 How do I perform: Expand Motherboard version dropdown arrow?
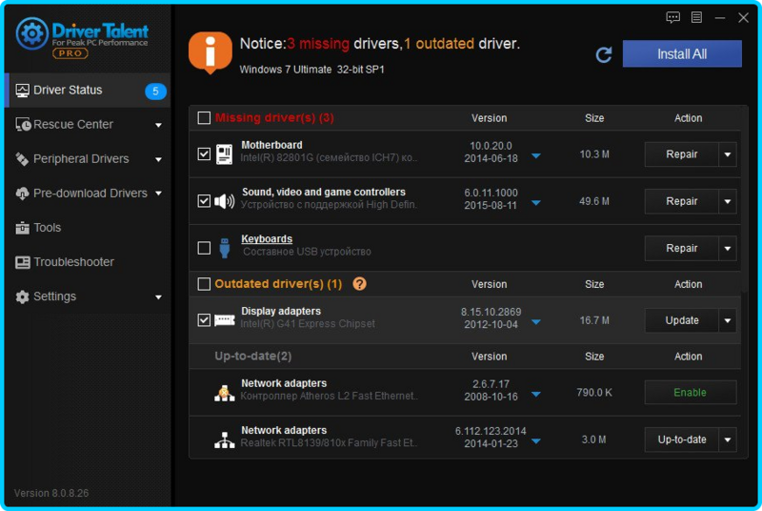click(536, 156)
